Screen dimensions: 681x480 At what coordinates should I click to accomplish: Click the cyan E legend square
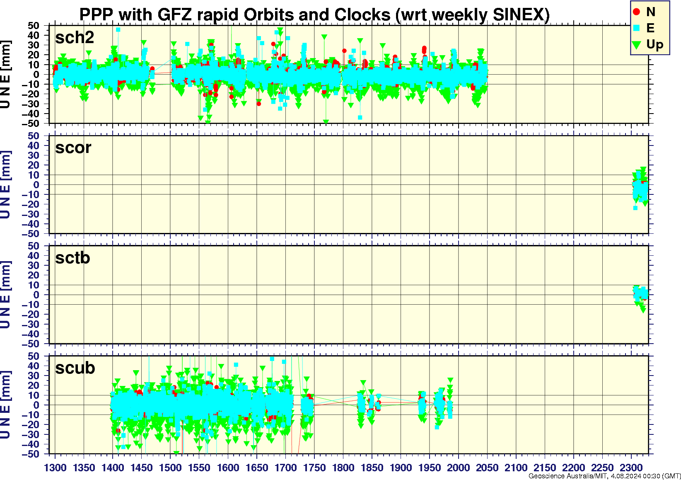click(x=637, y=28)
